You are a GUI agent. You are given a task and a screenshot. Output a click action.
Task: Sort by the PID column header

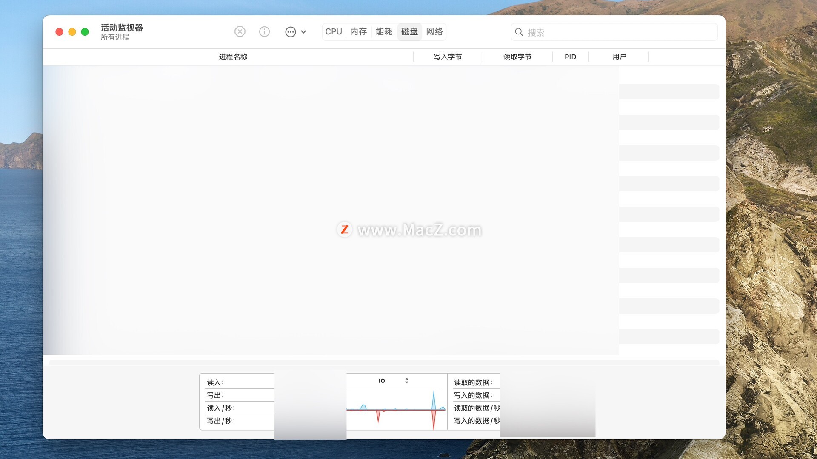(x=570, y=57)
